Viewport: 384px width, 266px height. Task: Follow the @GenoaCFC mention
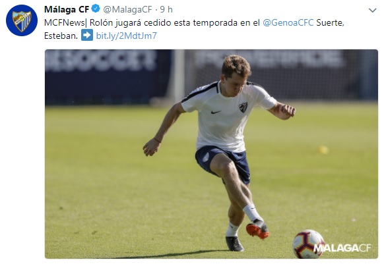click(x=288, y=23)
